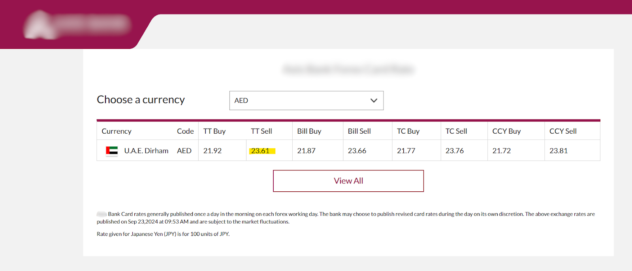Click the U.A.E. flag icon

click(x=112, y=151)
